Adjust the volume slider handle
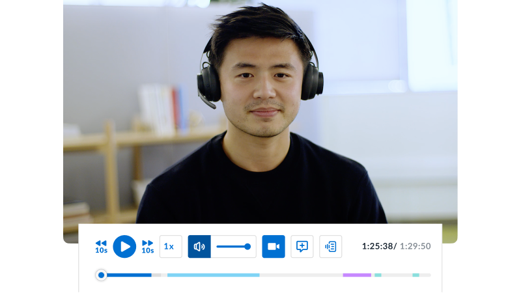The width and height of the screenshot is (521, 293). (x=247, y=247)
